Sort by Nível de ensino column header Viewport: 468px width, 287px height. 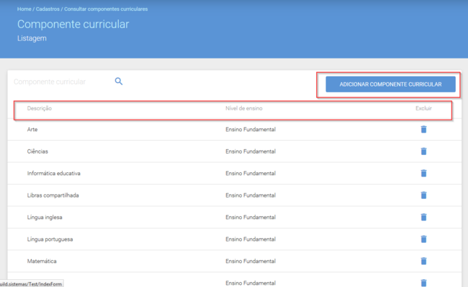[x=244, y=108]
